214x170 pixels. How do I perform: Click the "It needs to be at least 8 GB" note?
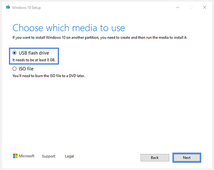34,60
